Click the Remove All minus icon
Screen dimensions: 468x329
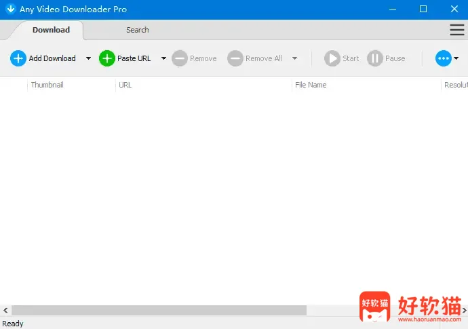pos(235,58)
